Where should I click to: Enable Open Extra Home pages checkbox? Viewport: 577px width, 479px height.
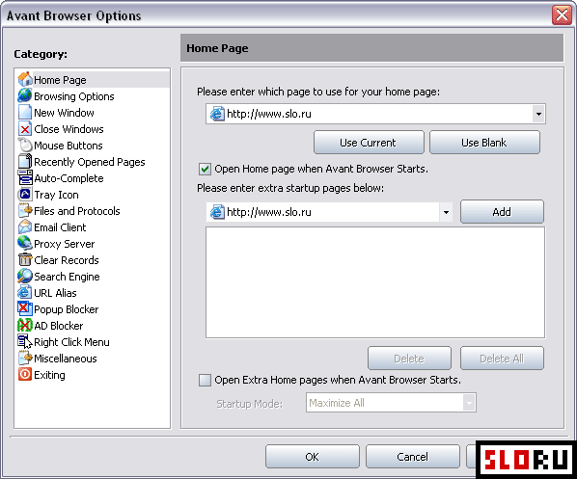coord(205,380)
